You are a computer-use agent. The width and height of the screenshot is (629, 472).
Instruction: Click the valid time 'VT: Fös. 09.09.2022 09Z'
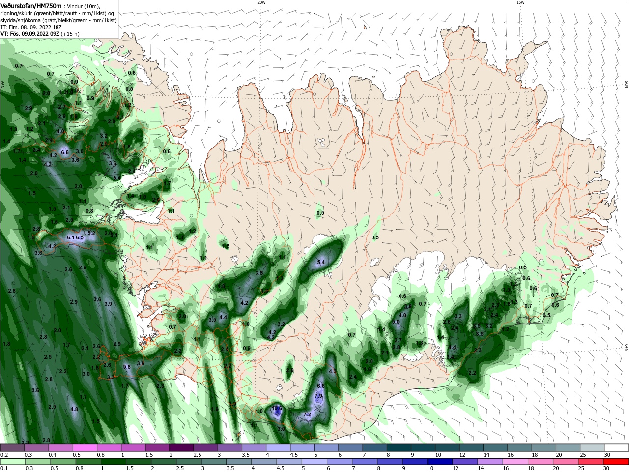click(x=30, y=34)
